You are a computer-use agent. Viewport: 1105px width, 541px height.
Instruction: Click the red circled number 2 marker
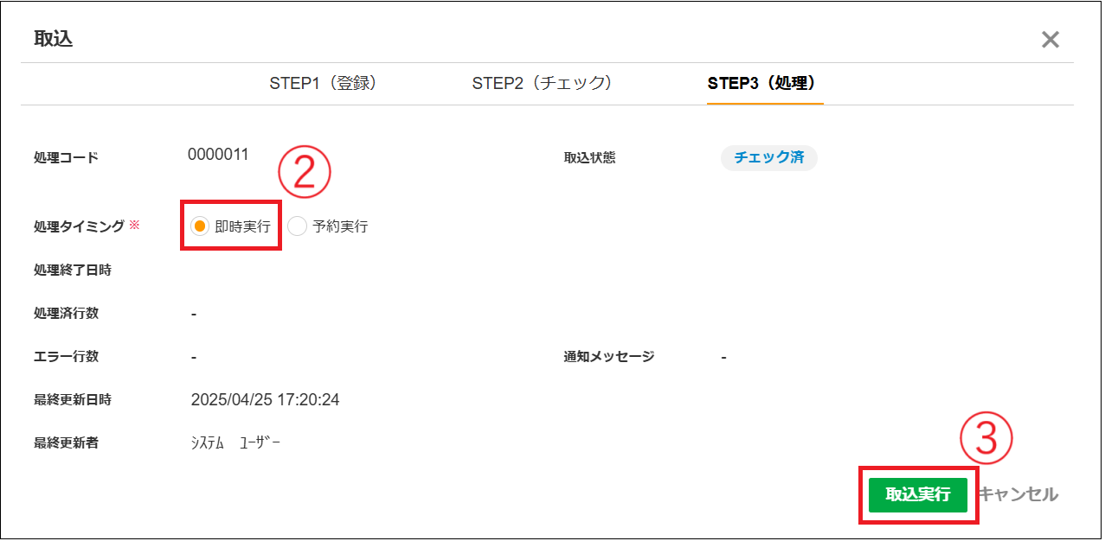pos(305,171)
